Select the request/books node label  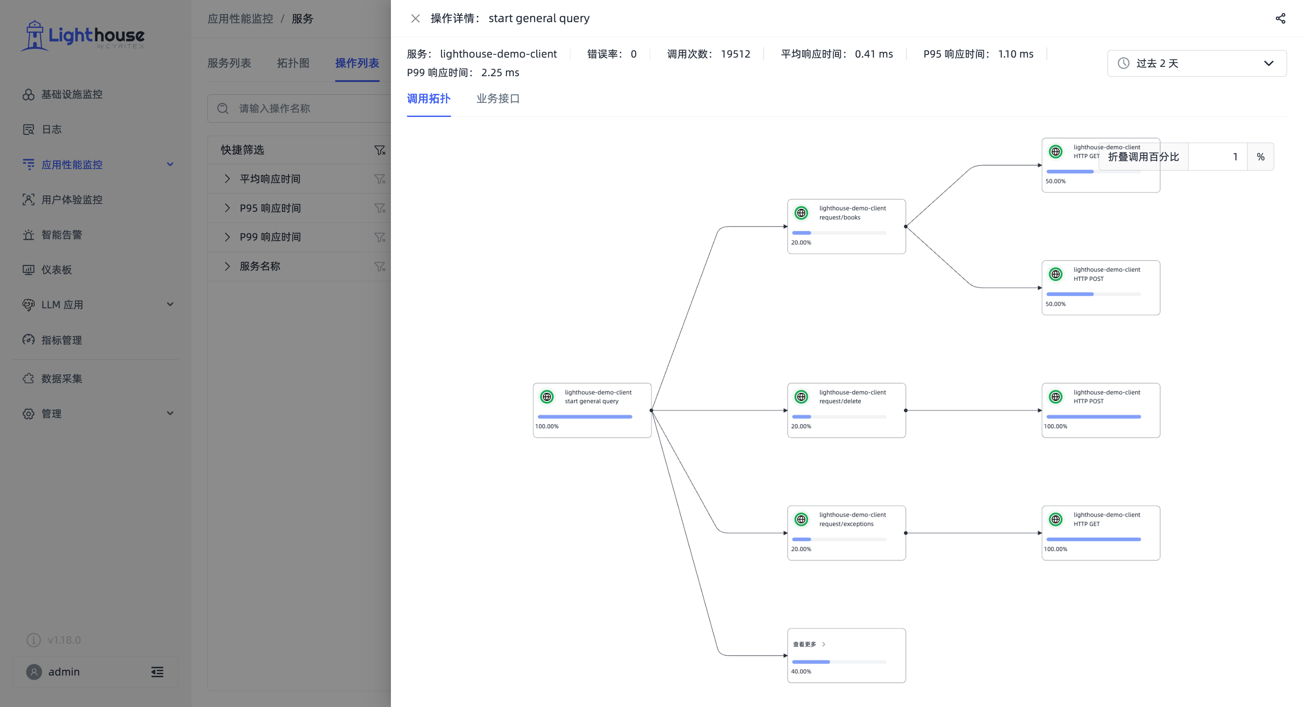click(x=840, y=218)
